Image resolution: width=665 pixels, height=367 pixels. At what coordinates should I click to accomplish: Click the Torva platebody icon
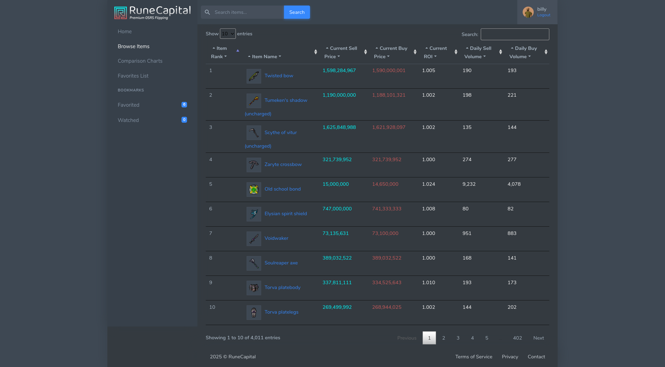coord(254,288)
